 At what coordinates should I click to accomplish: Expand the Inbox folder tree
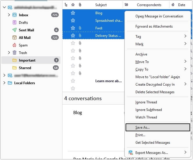coord(9,15)
